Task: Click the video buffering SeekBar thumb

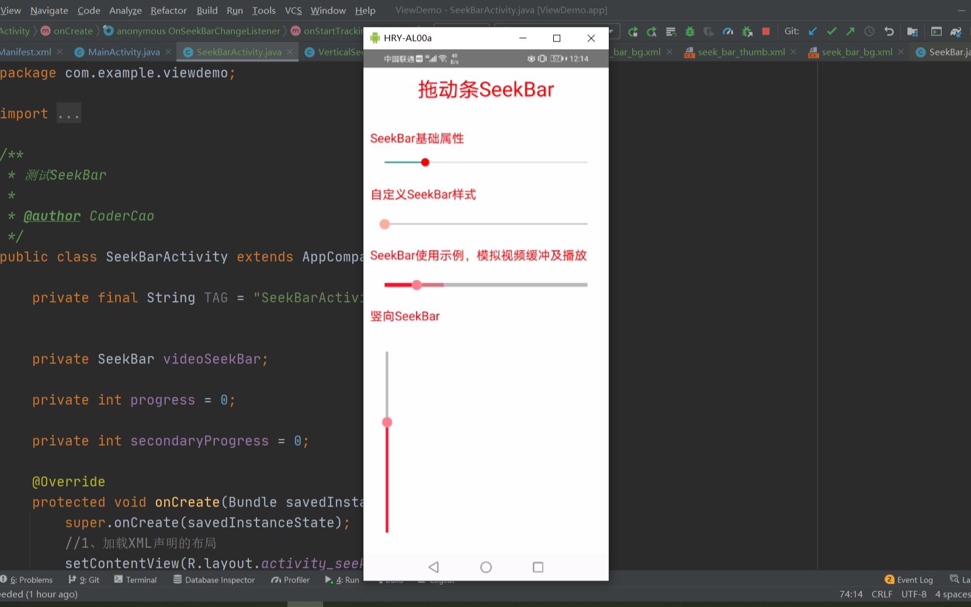Action: click(x=417, y=285)
